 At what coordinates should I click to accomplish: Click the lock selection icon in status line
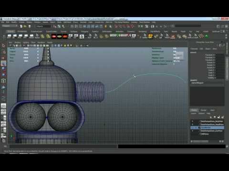(105, 26)
